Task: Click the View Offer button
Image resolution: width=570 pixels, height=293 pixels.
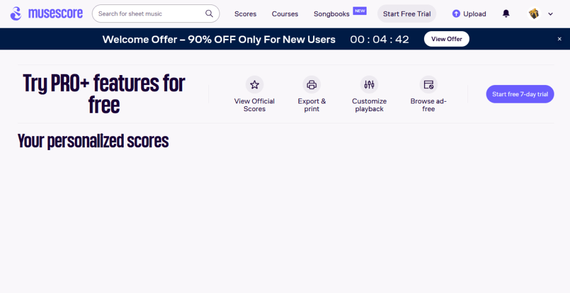Action: point(446,39)
